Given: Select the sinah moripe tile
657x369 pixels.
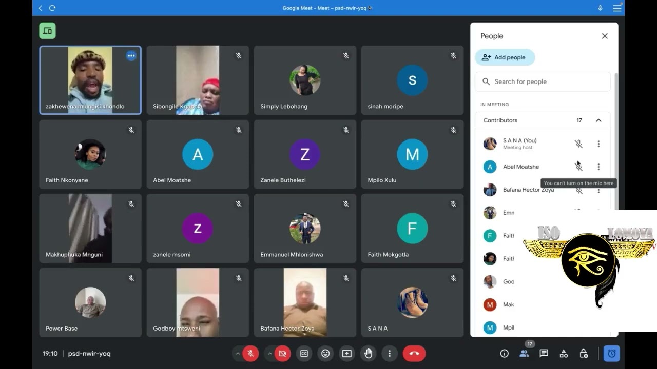Looking at the screenshot, I should pos(412,80).
